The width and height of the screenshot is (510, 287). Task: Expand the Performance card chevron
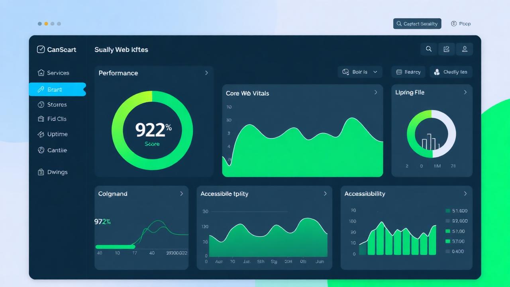click(x=206, y=73)
